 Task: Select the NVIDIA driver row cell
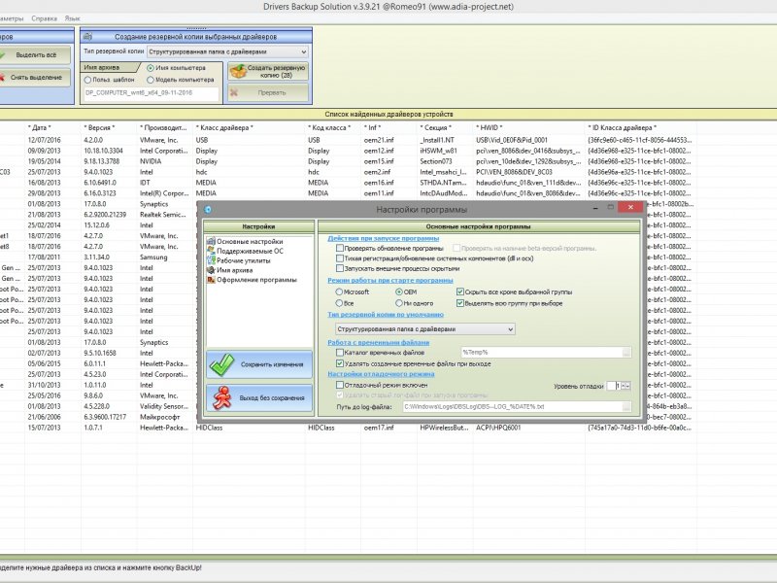tap(151, 161)
